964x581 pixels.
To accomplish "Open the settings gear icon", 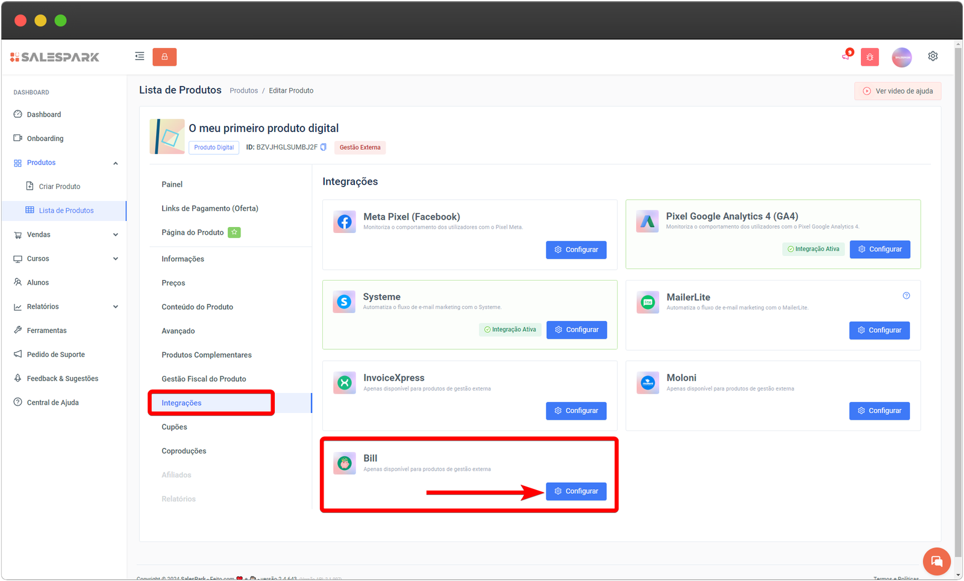I will (x=933, y=56).
